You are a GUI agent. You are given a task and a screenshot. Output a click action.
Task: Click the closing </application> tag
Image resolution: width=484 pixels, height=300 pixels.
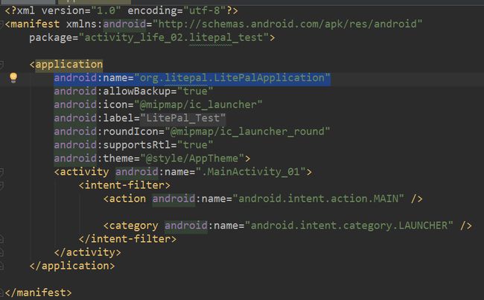[x=72, y=266]
